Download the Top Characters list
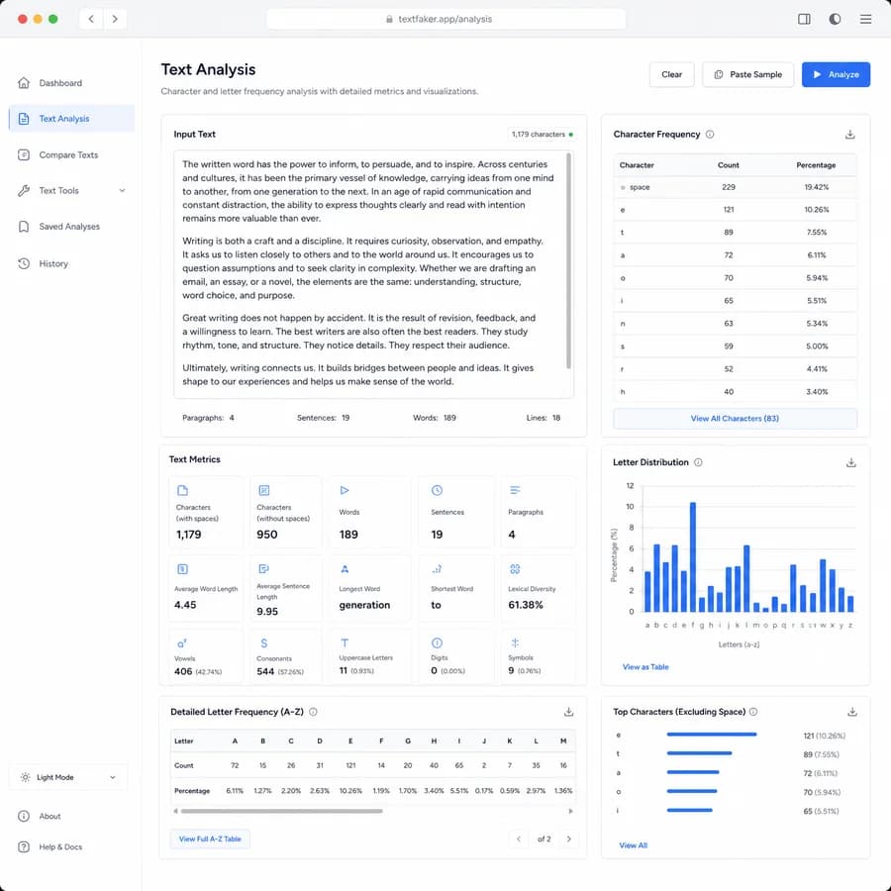 coord(851,712)
